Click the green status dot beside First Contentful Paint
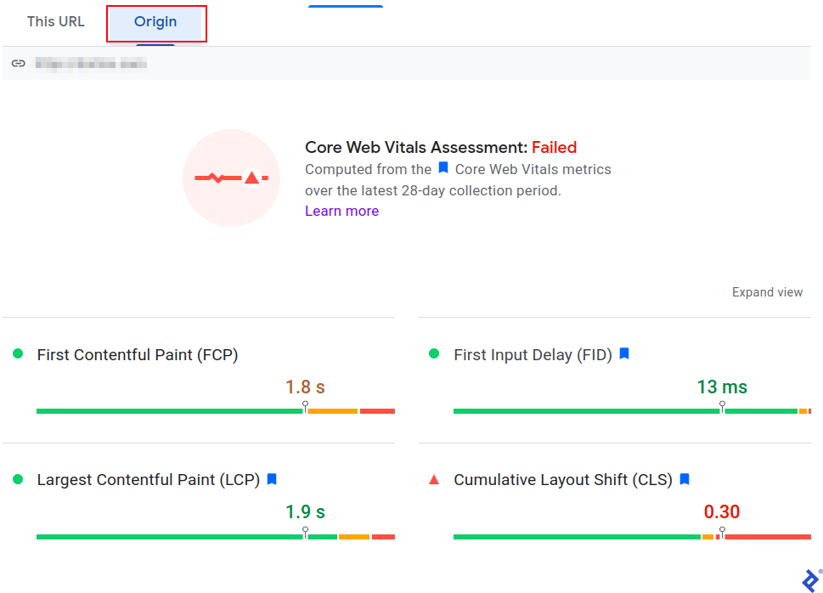The width and height of the screenshot is (823, 593). pos(17,354)
